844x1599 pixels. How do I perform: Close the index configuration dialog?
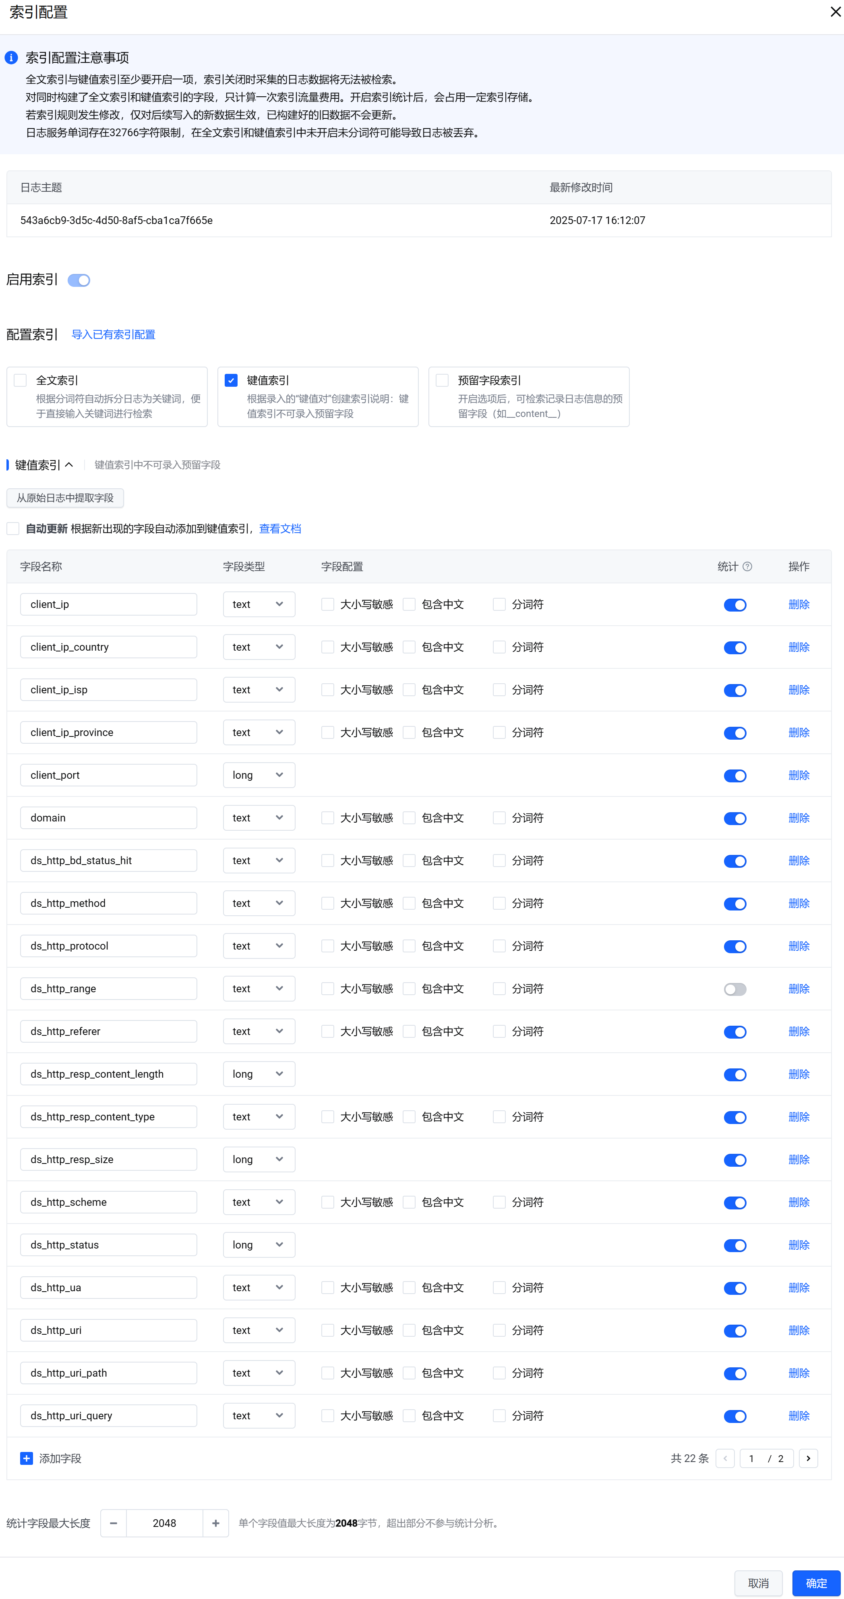tap(835, 12)
